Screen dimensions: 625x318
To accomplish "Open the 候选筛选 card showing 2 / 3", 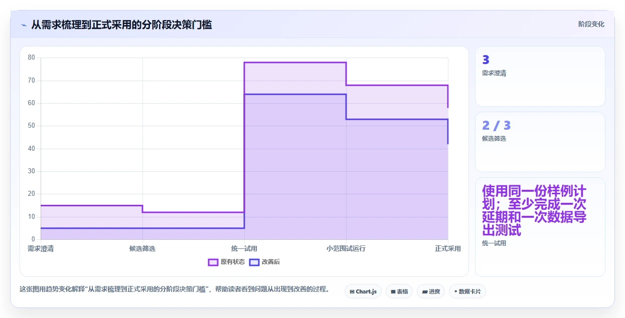I will [x=540, y=142].
